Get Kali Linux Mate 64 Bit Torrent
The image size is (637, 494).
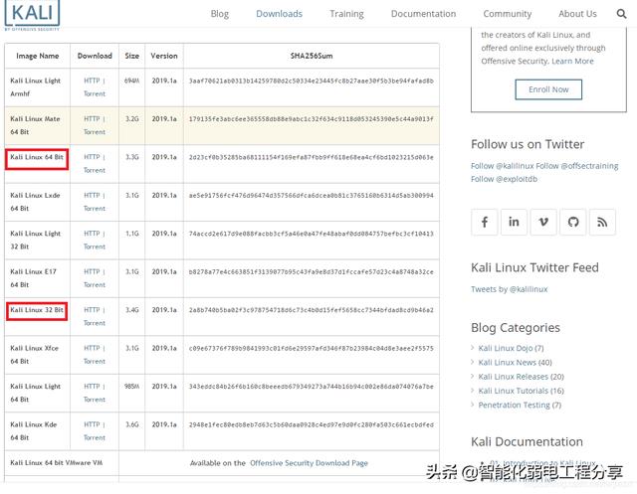pos(95,132)
